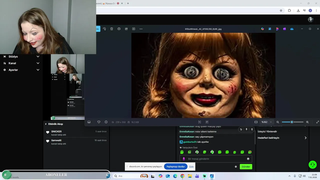Open File Explorer from taskbar
This screenshot has width=320, height=180.
(x=190, y=176)
